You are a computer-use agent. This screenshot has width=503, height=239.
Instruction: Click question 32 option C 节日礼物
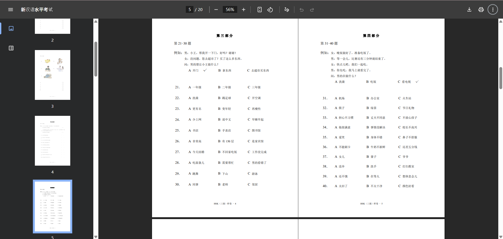pyautogui.click(x=406, y=108)
